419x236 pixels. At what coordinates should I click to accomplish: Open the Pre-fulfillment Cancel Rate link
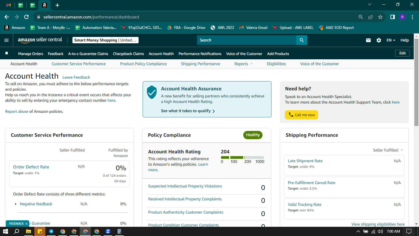[311, 183]
